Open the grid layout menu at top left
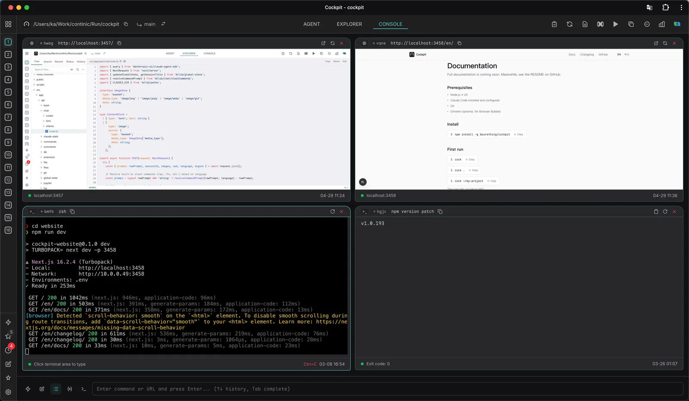 pos(8,24)
